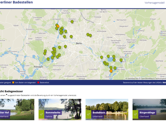Open the Breitehorn photo thumbnail
This screenshot has height=124, width=166.
coord(107,110)
